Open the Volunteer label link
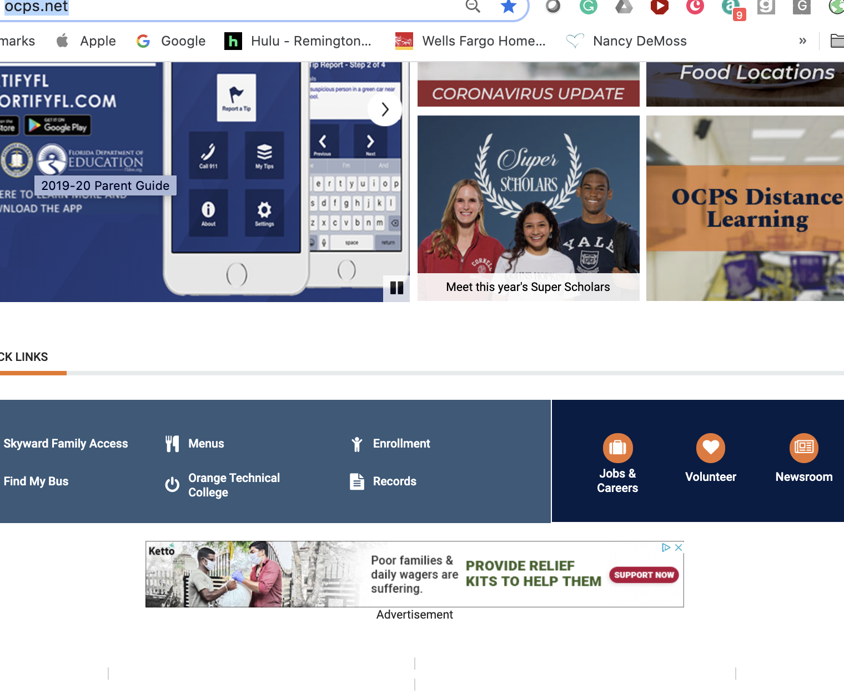844x693 pixels. [711, 477]
